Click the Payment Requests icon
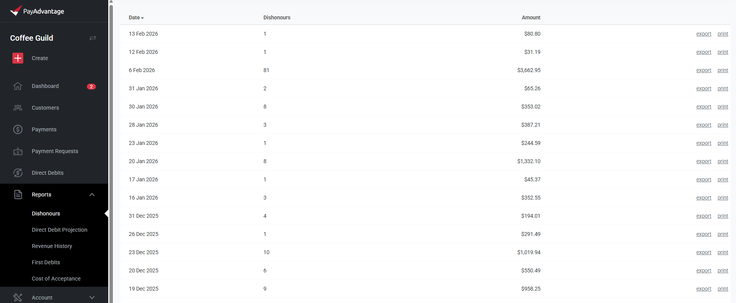Viewport: 736px width, 303px height. pyautogui.click(x=18, y=151)
